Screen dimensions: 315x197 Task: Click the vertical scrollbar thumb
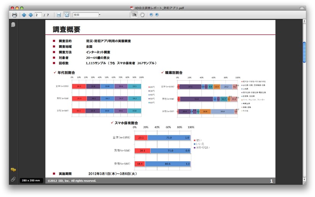click(x=304, y=52)
